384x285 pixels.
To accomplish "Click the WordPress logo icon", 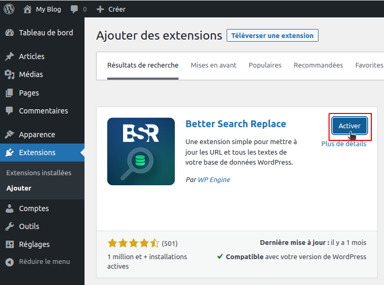I will click(10, 9).
